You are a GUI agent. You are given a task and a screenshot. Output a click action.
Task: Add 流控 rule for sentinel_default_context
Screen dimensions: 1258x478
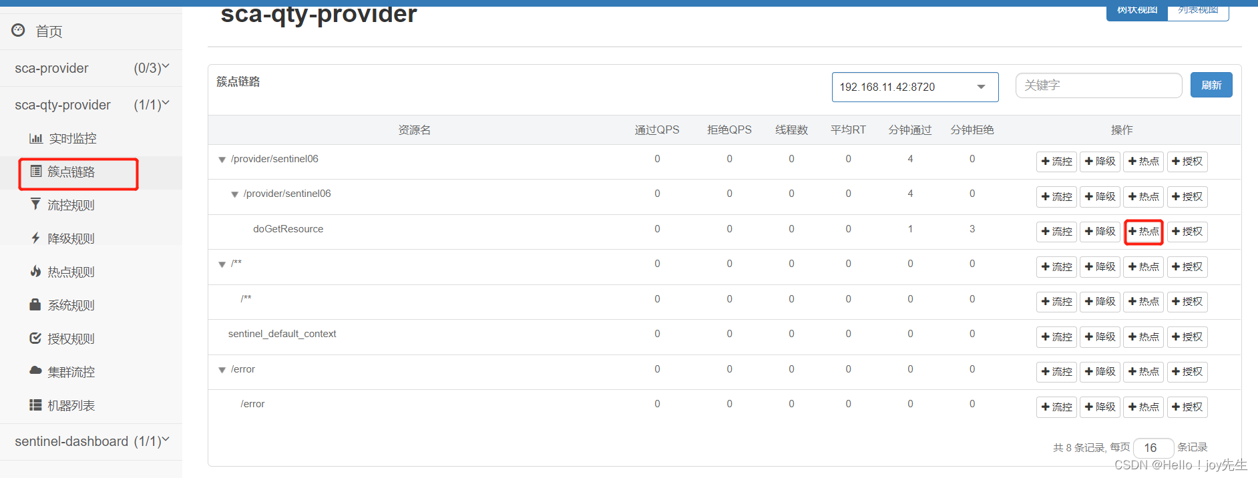(1056, 337)
